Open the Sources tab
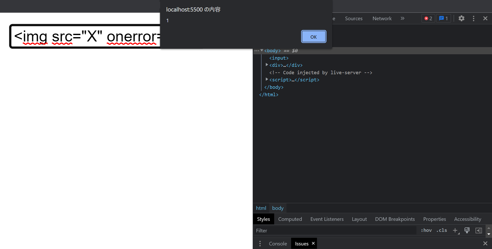The width and height of the screenshot is (492, 249). pos(354,18)
